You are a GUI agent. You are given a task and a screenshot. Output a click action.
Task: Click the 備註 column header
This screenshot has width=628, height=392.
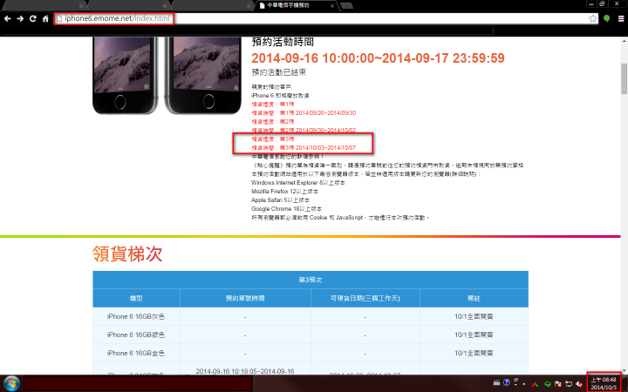(x=474, y=298)
